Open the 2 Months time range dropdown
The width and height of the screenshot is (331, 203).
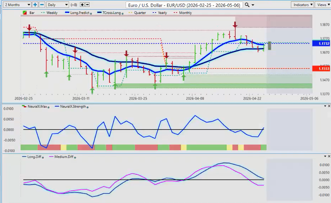tap(16, 5)
